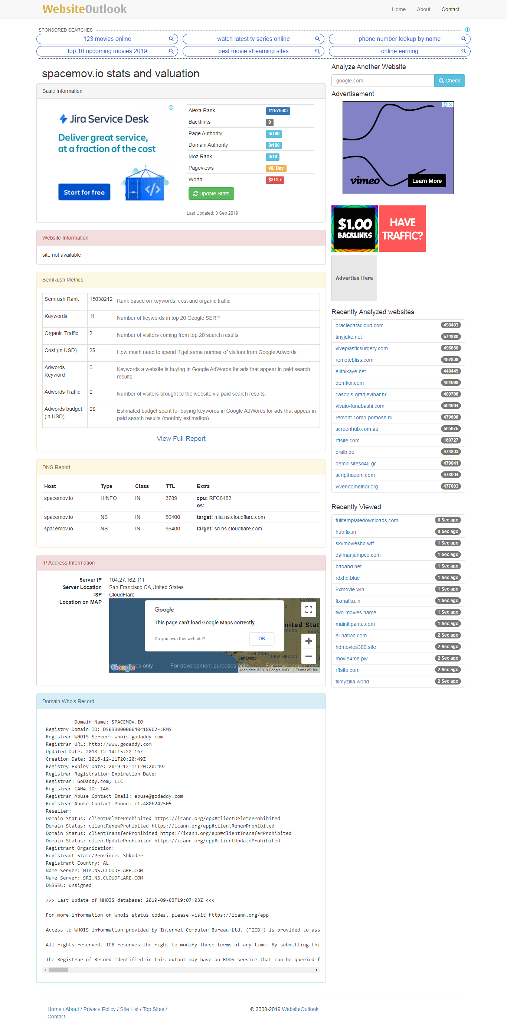Open the footer Contact link
This screenshot has height=1024, width=507.
point(56,1017)
